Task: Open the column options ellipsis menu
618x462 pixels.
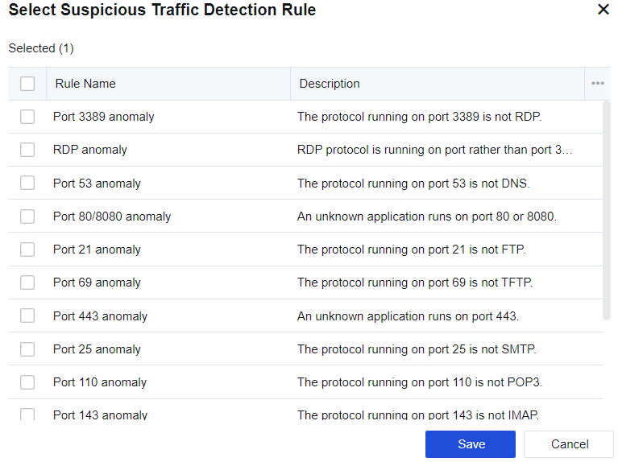Action: (x=597, y=84)
